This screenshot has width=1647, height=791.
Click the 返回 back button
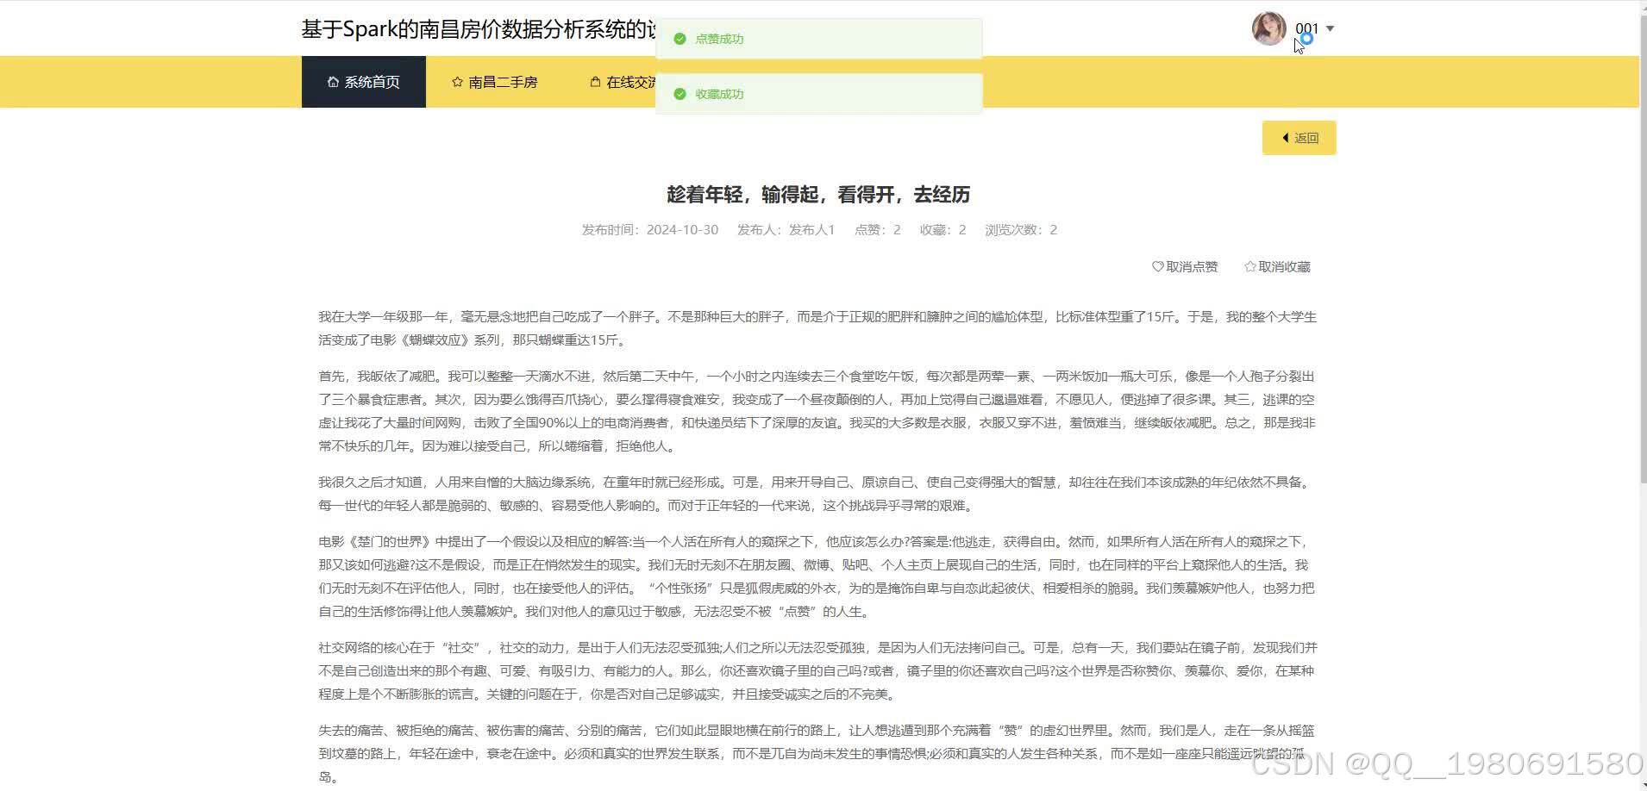tap(1299, 138)
